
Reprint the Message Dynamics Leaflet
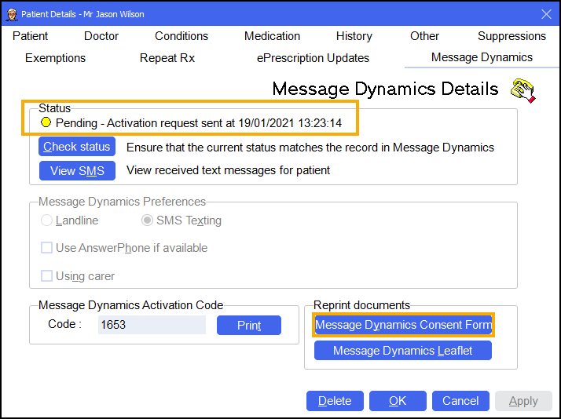tap(403, 351)
